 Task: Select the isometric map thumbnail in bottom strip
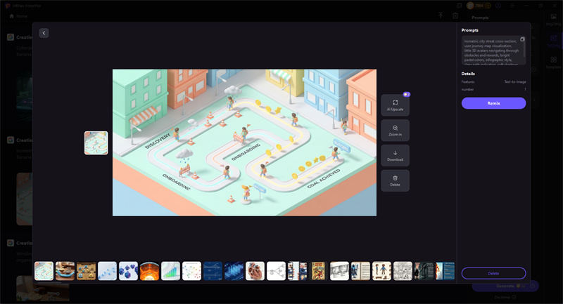(x=44, y=271)
